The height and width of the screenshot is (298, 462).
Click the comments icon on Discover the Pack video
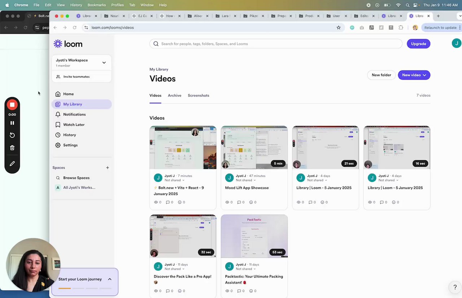click(168, 291)
